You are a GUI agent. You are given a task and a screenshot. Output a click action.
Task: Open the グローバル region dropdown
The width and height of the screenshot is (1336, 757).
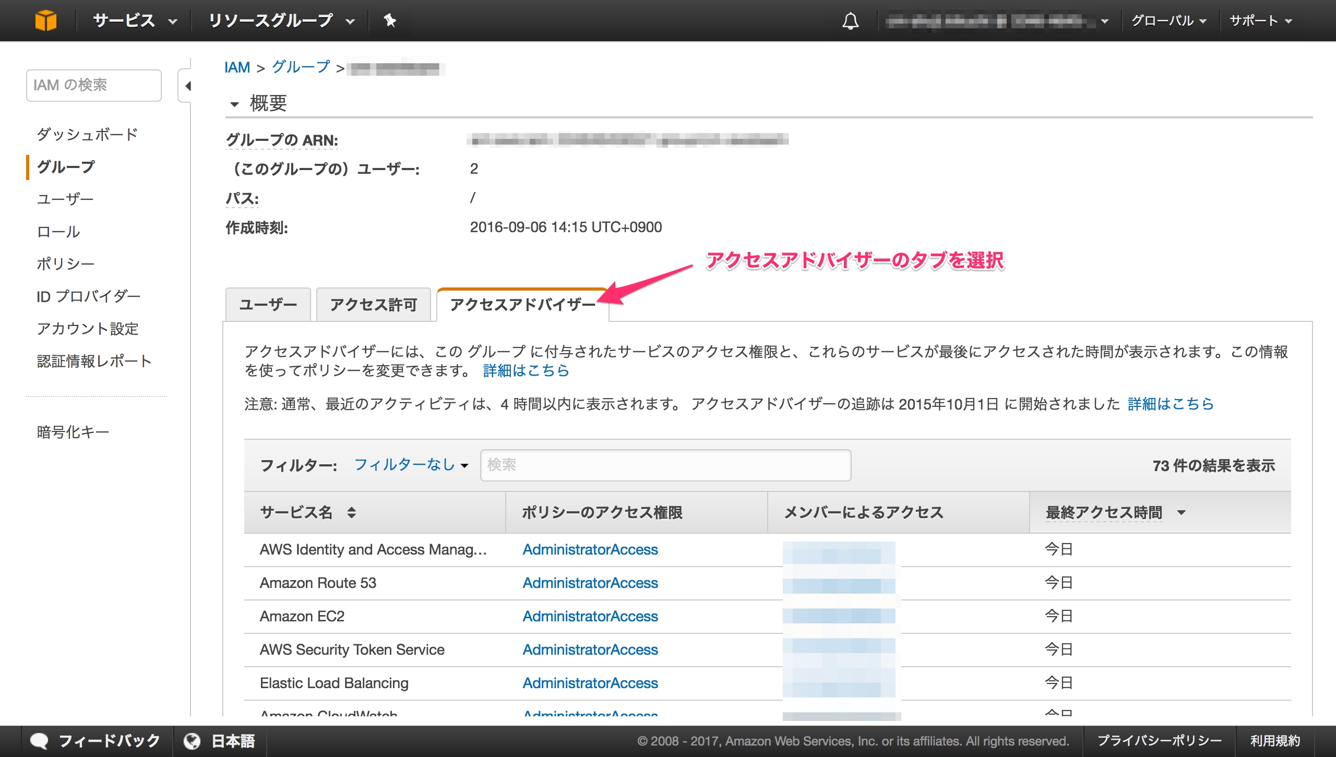click(1169, 21)
